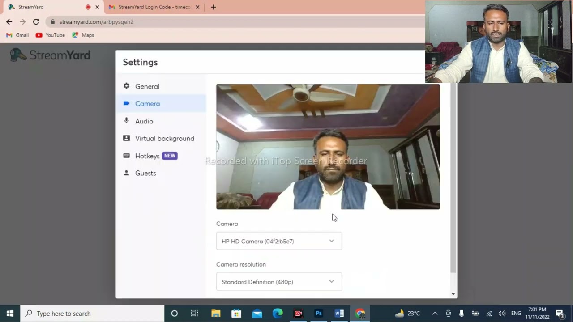
Task: Close the StreamYard Login Code tab
Action: pos(197,7)
